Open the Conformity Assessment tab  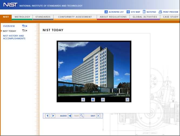[75, 17]
